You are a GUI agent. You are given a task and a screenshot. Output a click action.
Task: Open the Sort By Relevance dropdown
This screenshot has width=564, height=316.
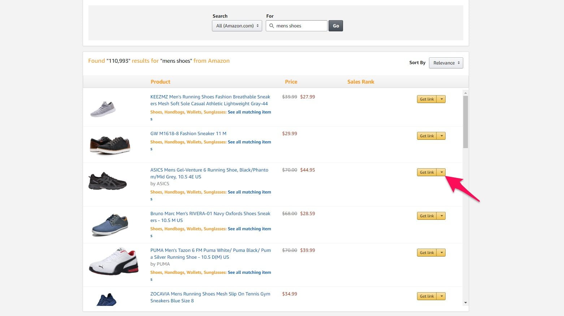pyautogui.click(x=446, y=63)
